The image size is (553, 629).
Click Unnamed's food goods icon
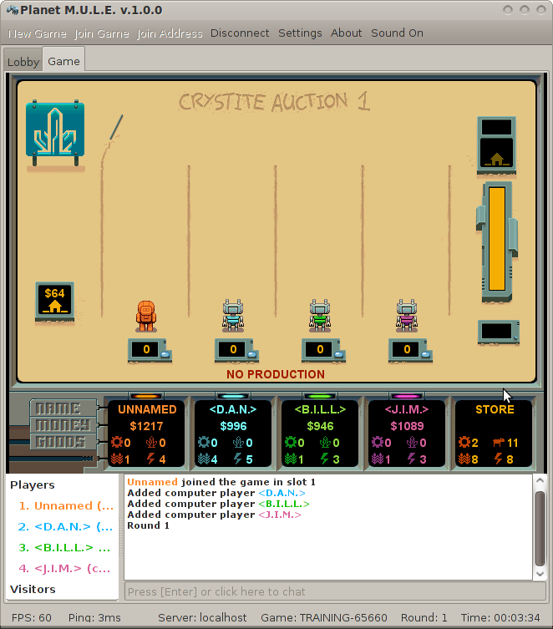pos(117,459)
